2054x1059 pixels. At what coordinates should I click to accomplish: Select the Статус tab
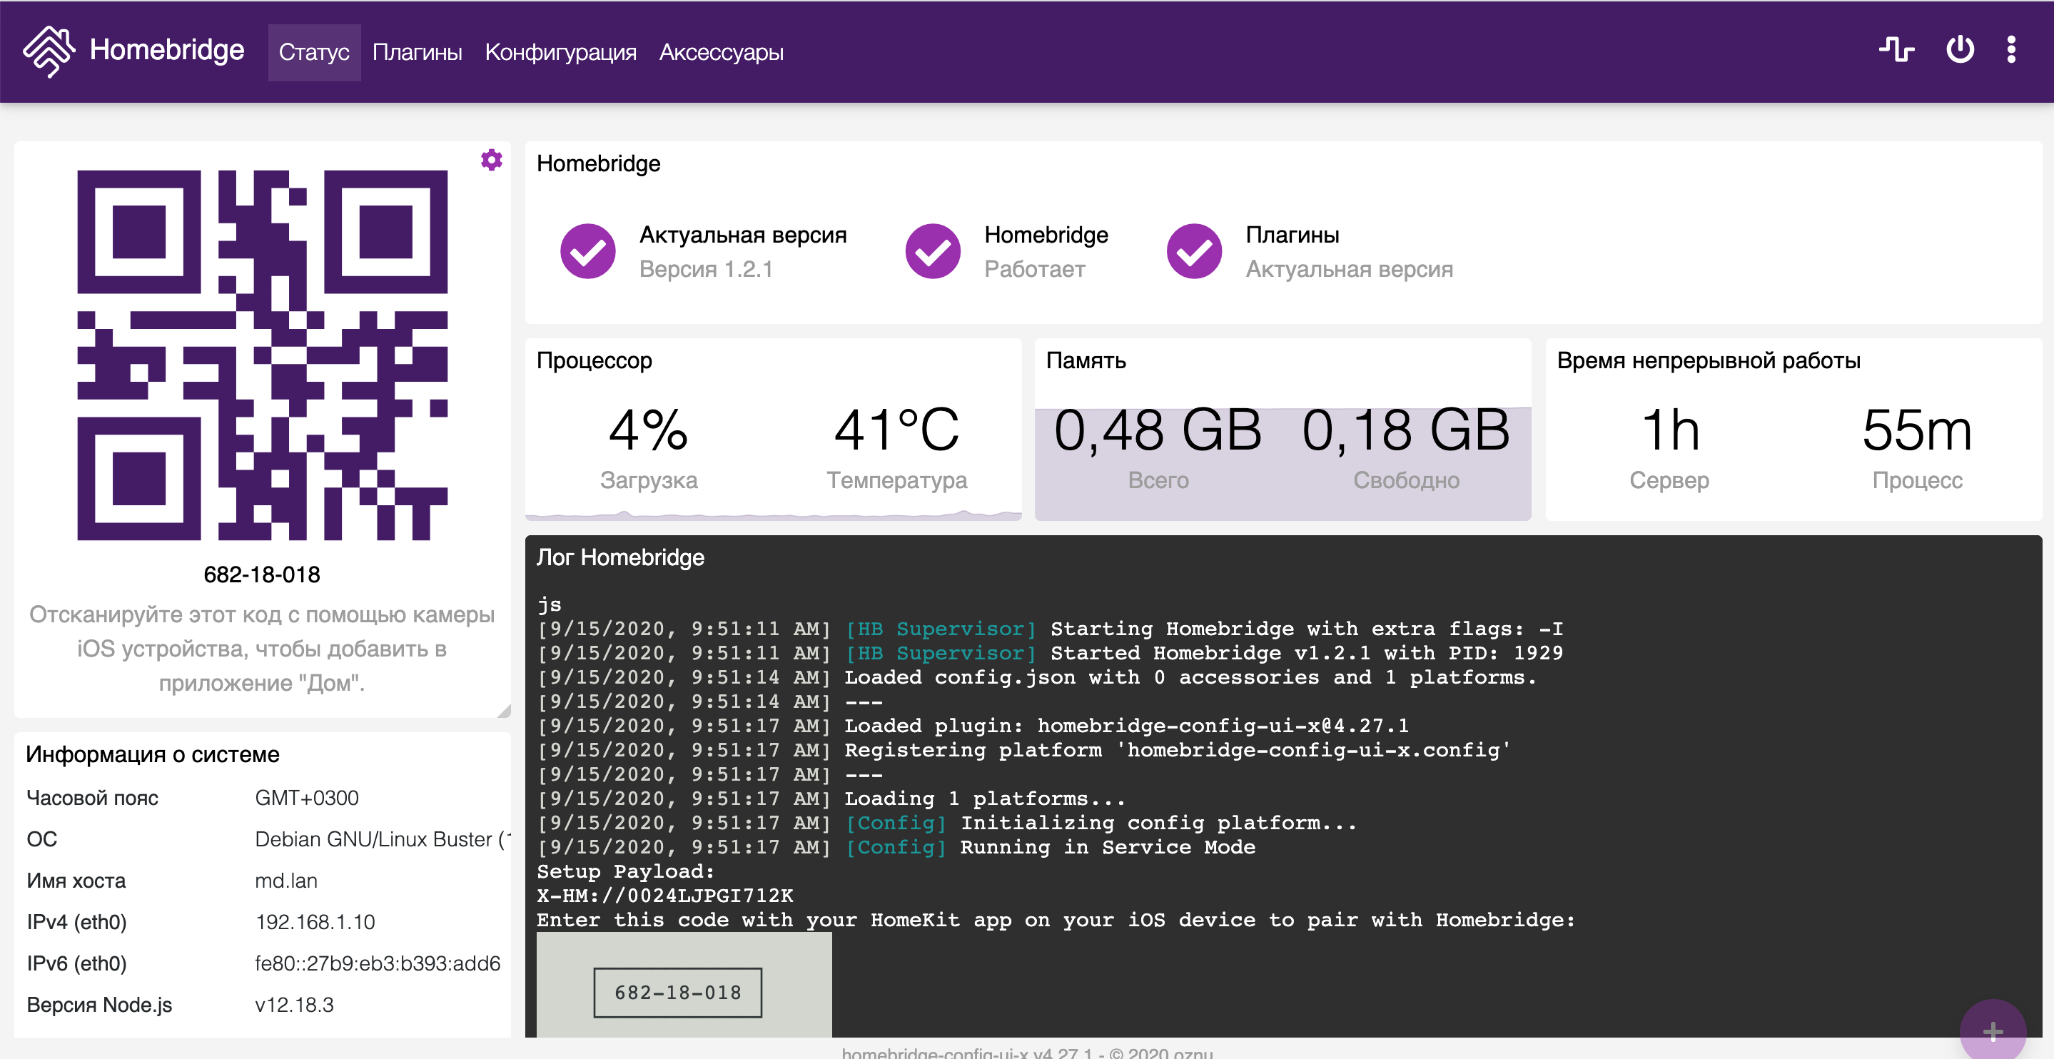(313, 53)
